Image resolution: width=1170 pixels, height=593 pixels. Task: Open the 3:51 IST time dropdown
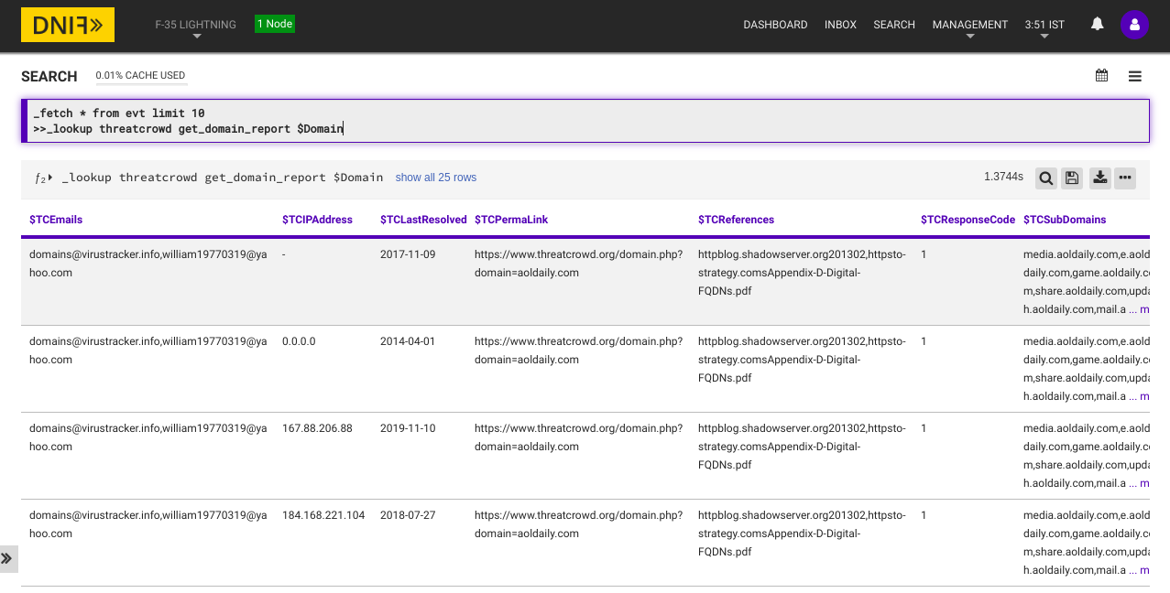tap(1044, 27)
